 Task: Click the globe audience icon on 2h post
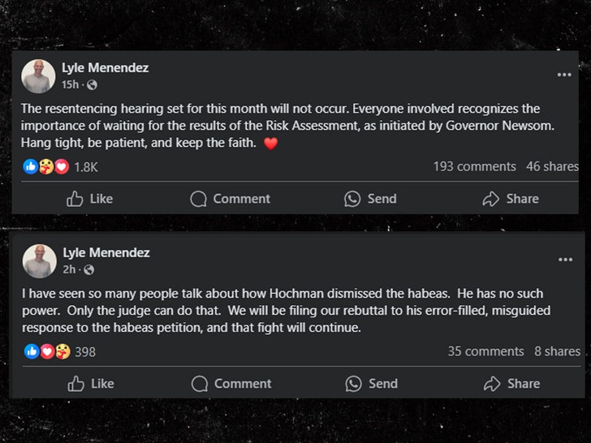tap(88, 269)
